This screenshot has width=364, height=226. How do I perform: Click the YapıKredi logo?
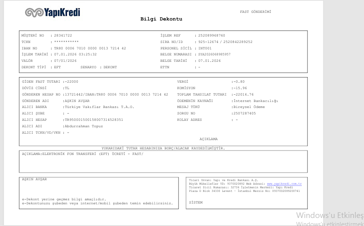(x=53, y=12)
